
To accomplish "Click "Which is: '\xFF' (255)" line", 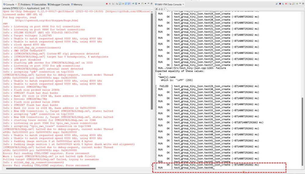I will pyautogui.click(x=177, y=80).
